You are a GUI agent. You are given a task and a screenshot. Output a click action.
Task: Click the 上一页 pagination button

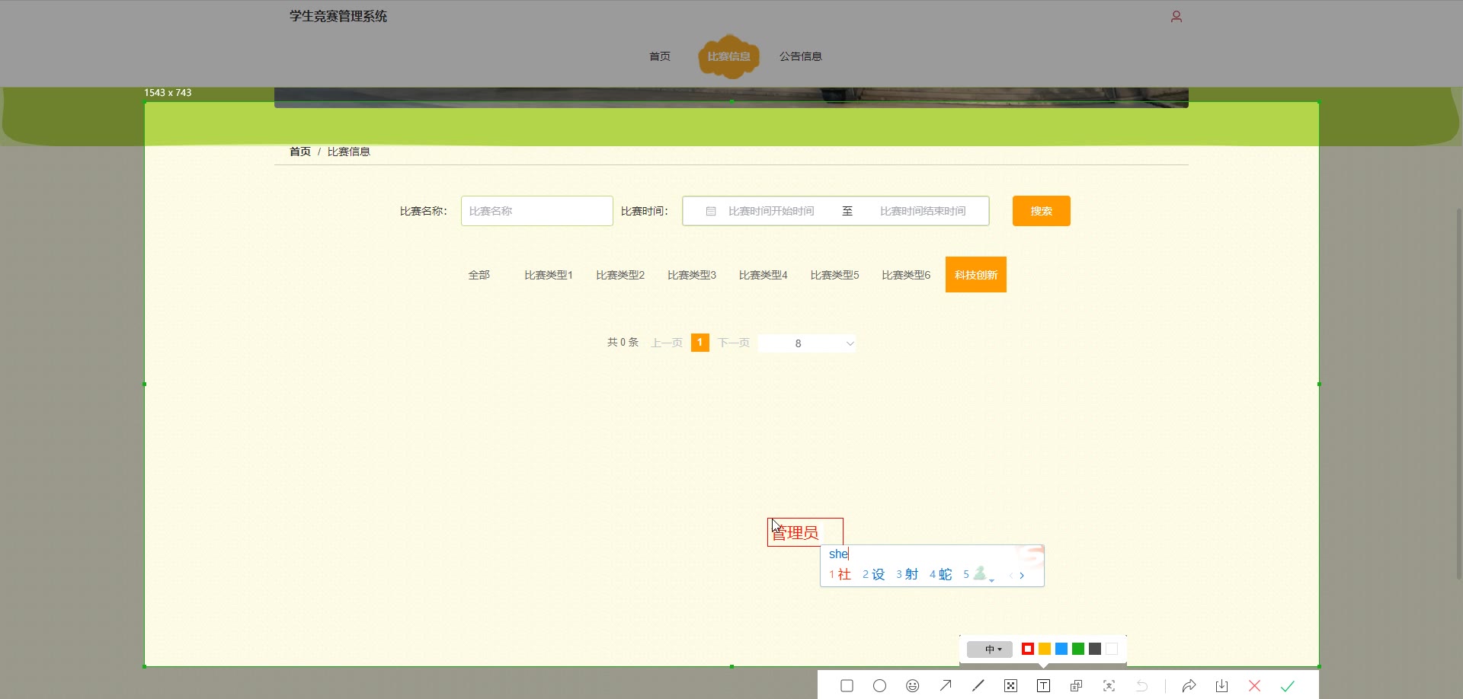(667, 343)
